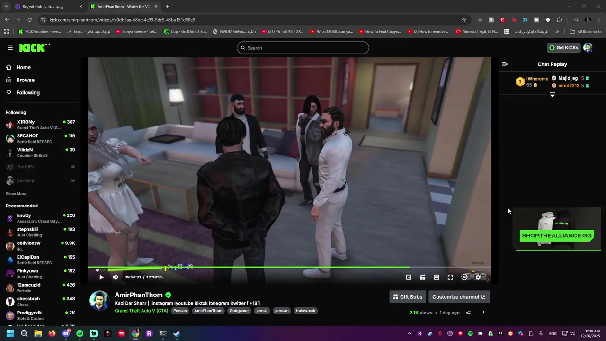Open recommended channel oblivionsw
Viewport: 606px width, 341px height.
[x=40, y=246]
